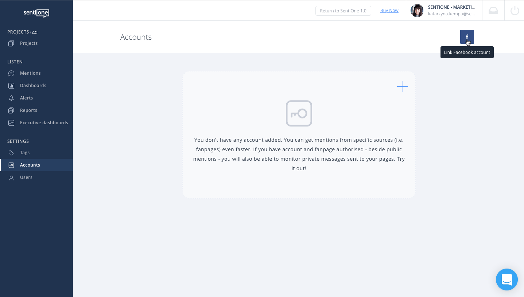Viewport: 524px width, 297px height.
Task: Select Alerts in the sidebar
Action: (26, 98)
